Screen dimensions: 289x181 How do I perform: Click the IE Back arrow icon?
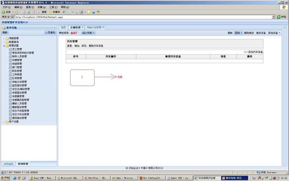pyautogui.click(x=3, y=12)
